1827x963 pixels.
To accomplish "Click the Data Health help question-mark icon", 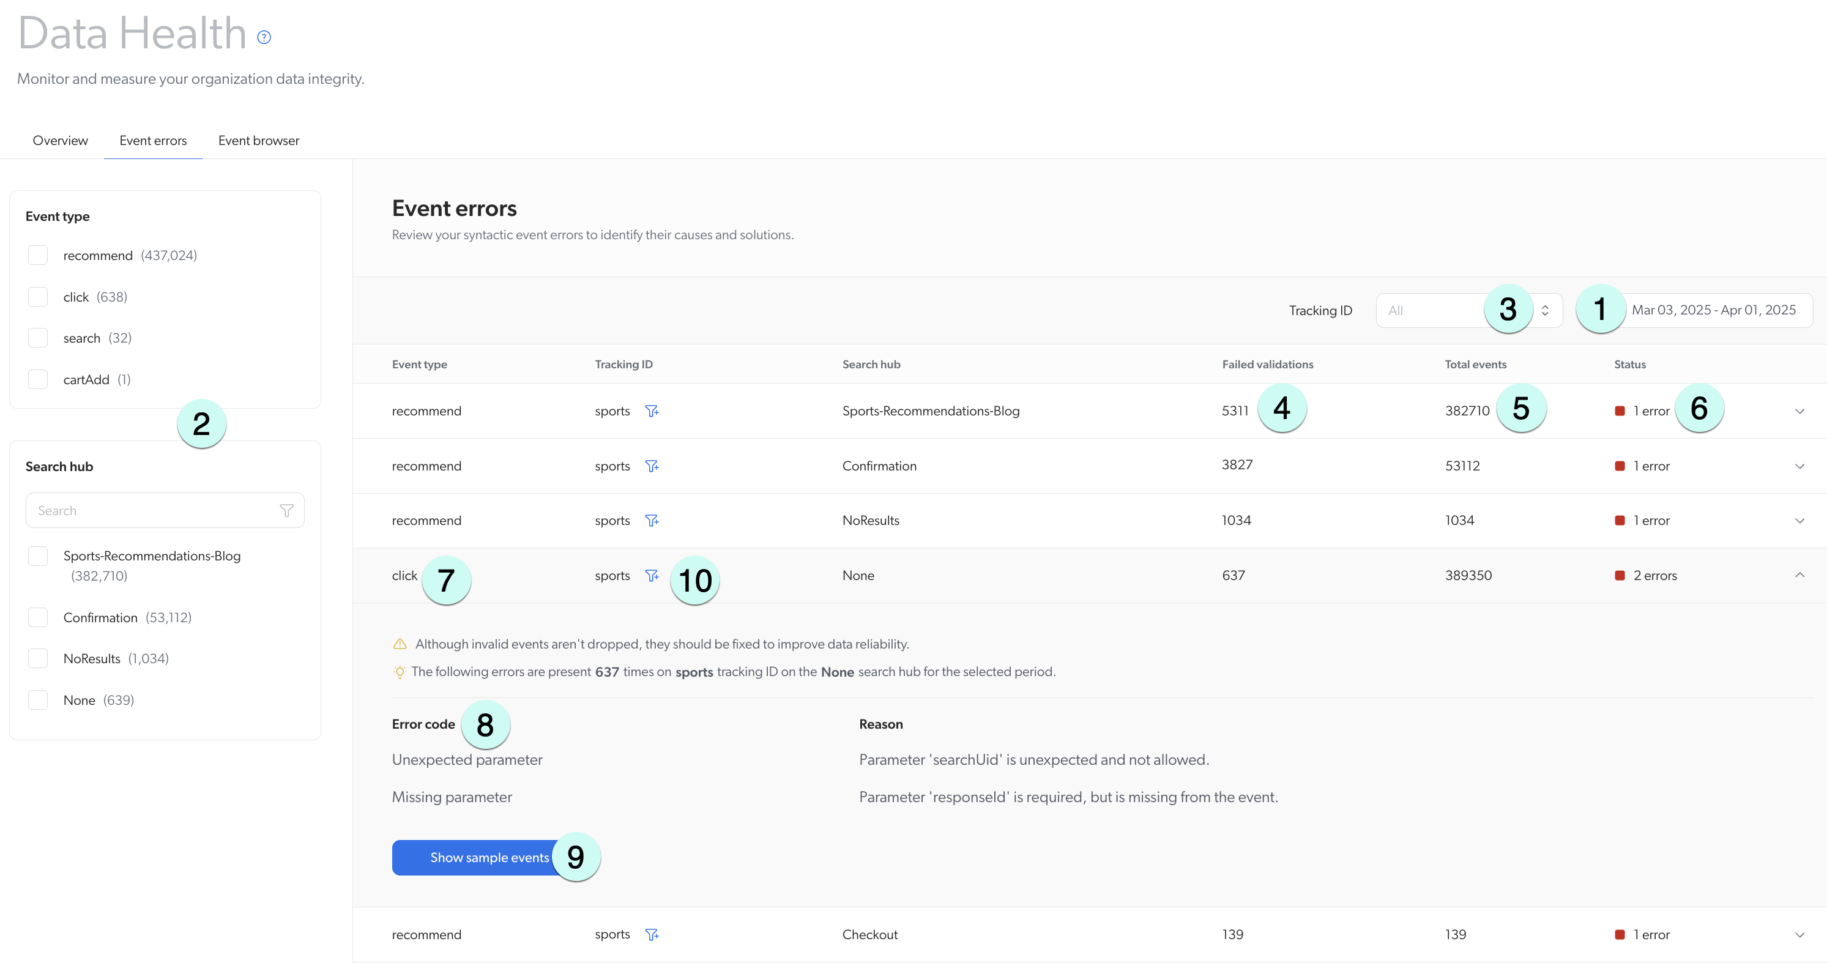I will (264, 37).
